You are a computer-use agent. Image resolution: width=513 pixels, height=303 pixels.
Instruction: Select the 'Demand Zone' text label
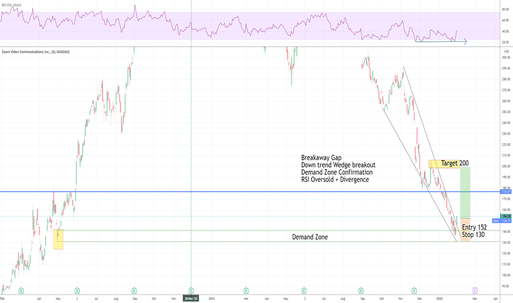coord(310,237)
